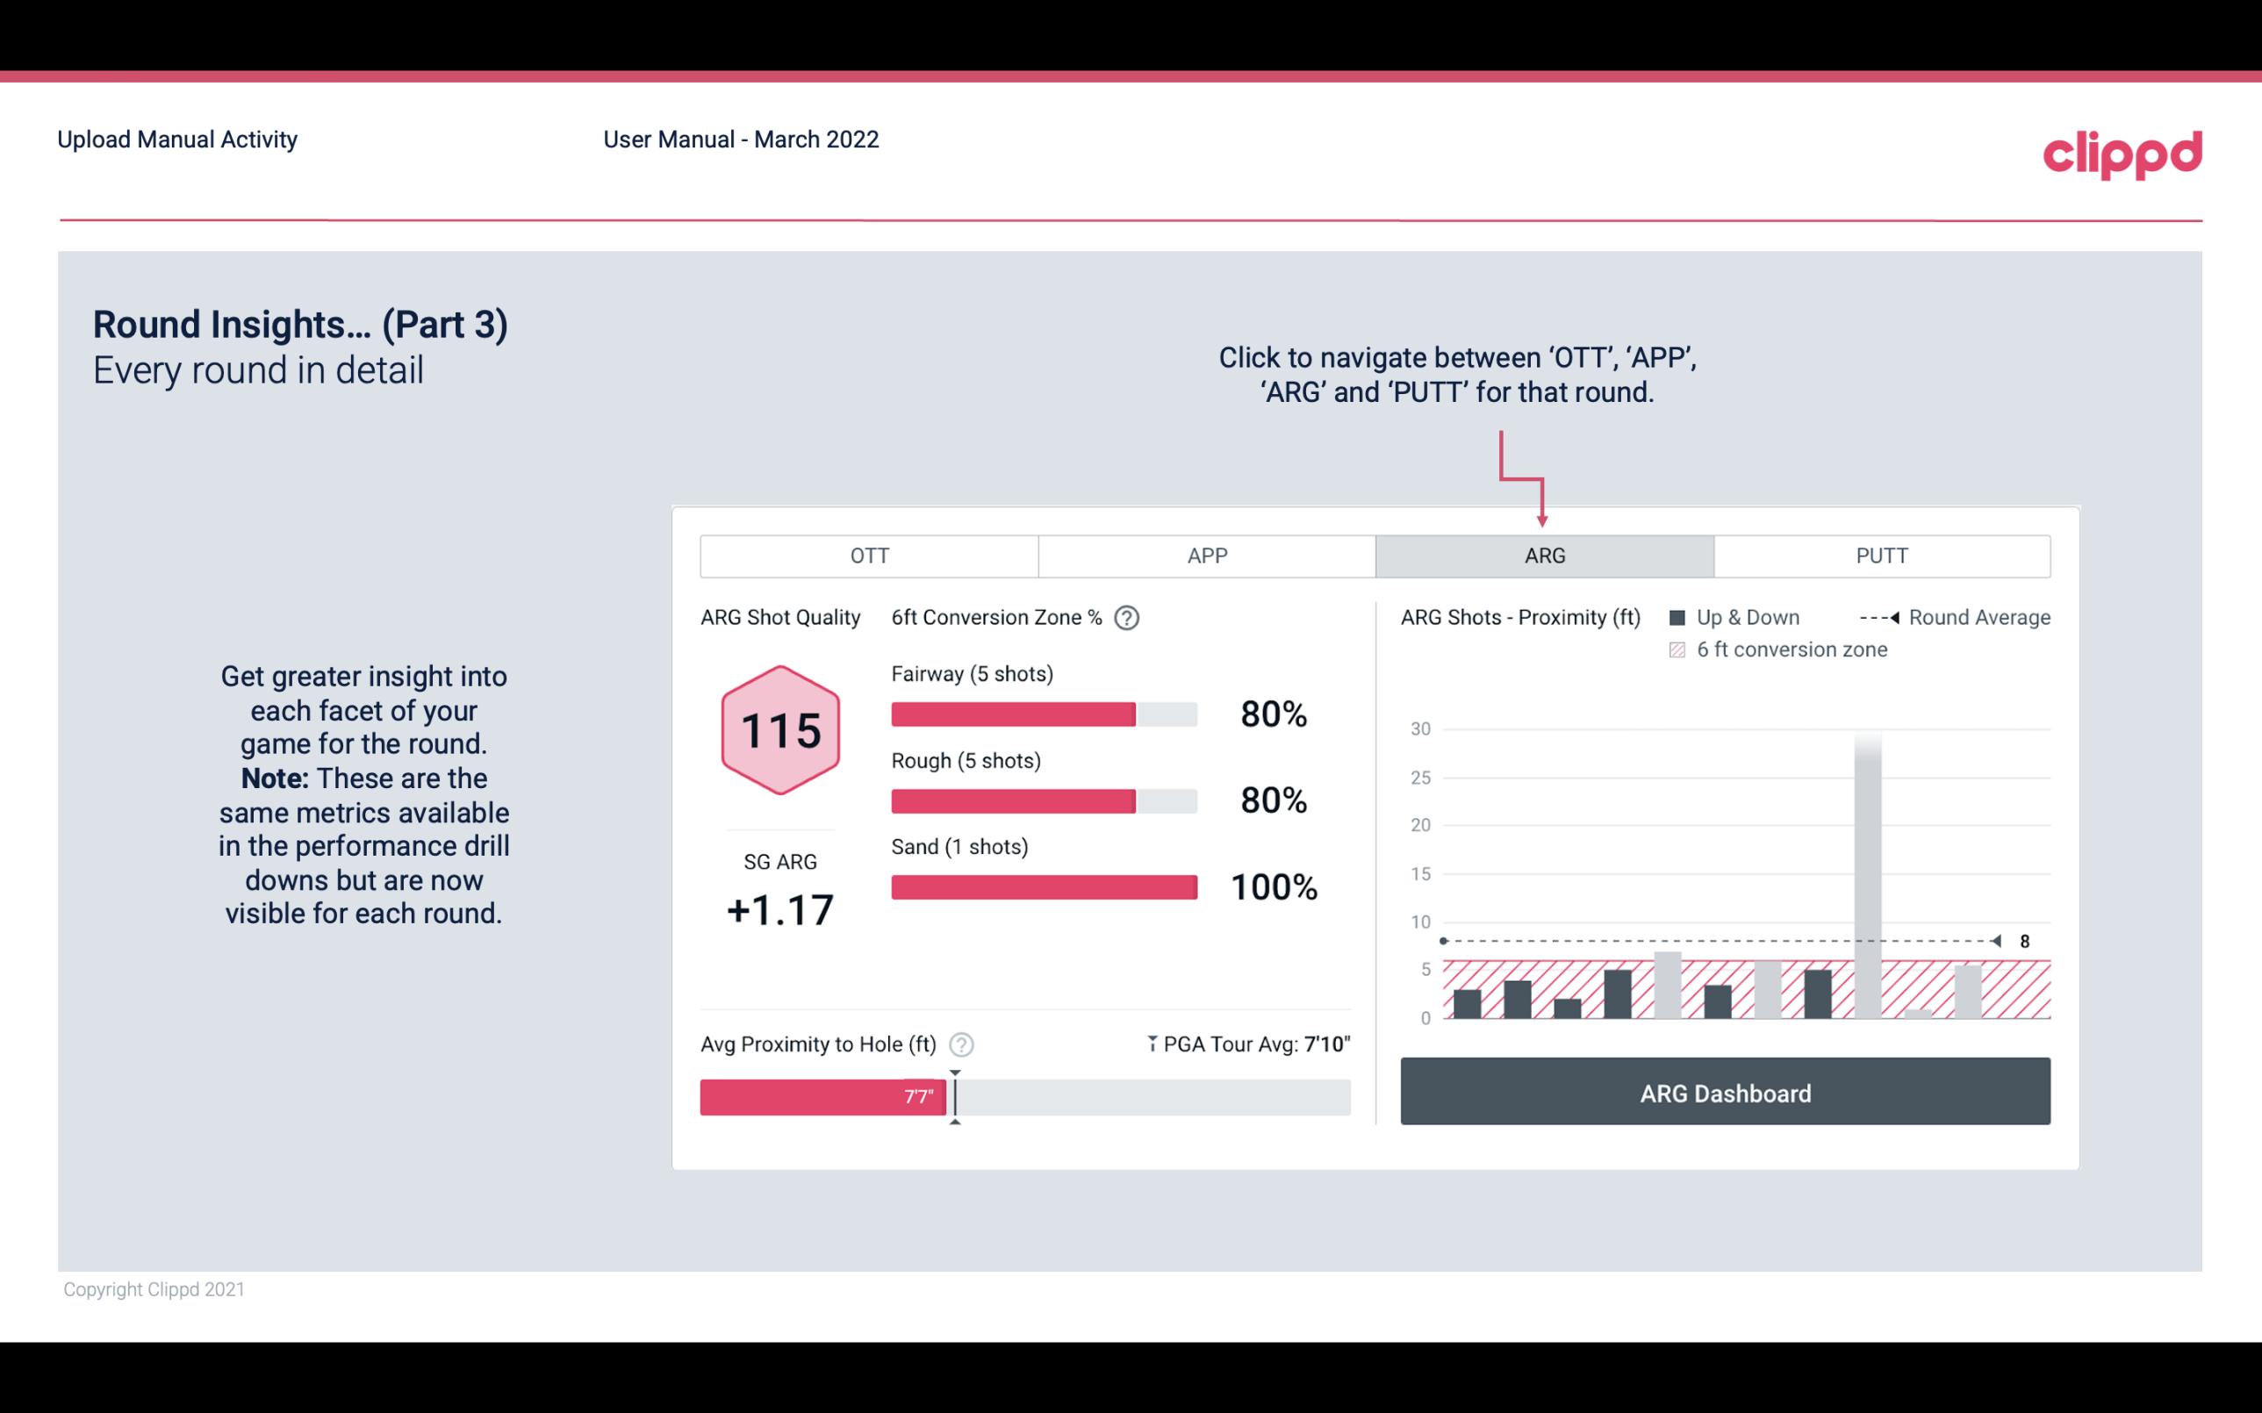
Task: Click the hexagon ARG Shot Quality icon
Action: tap(781, 729)
